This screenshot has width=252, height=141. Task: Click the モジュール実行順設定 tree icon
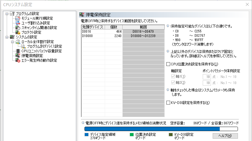coord(18,18)
